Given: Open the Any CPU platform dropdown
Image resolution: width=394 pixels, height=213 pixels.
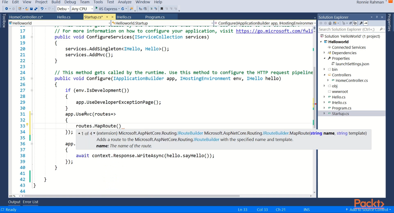Looking at the screenshot, I should click(x=82, y=9).
